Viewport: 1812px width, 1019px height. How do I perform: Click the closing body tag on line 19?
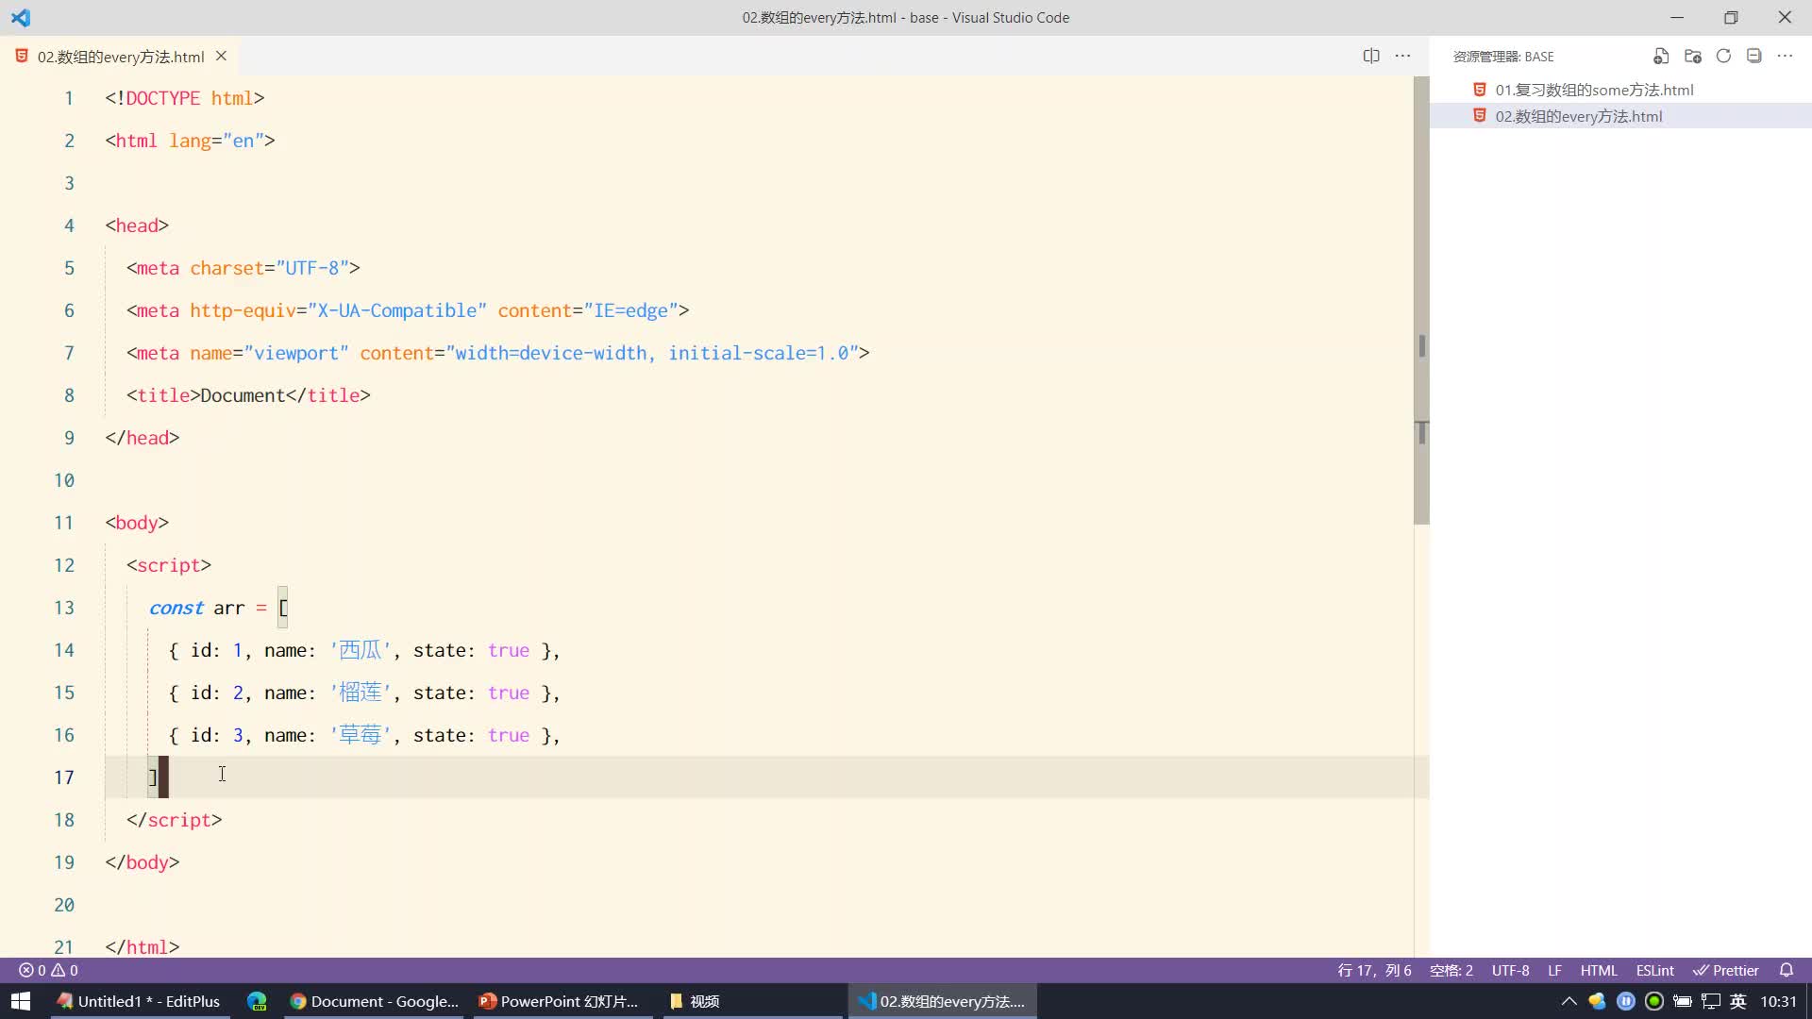(143, 862)
